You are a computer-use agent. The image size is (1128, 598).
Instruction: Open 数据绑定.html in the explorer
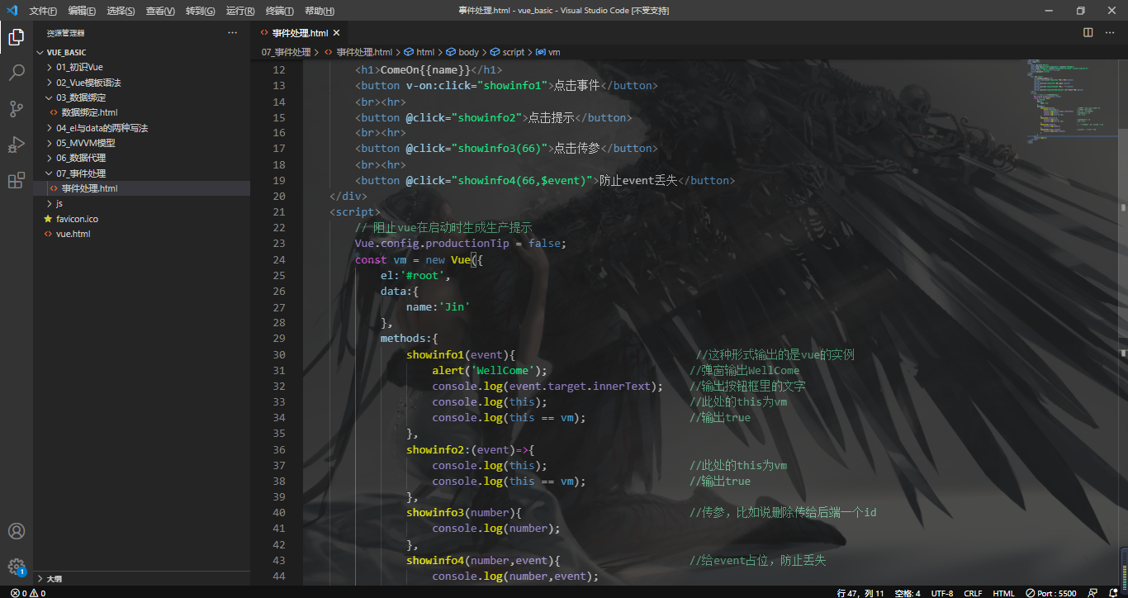tap(141, 112)
